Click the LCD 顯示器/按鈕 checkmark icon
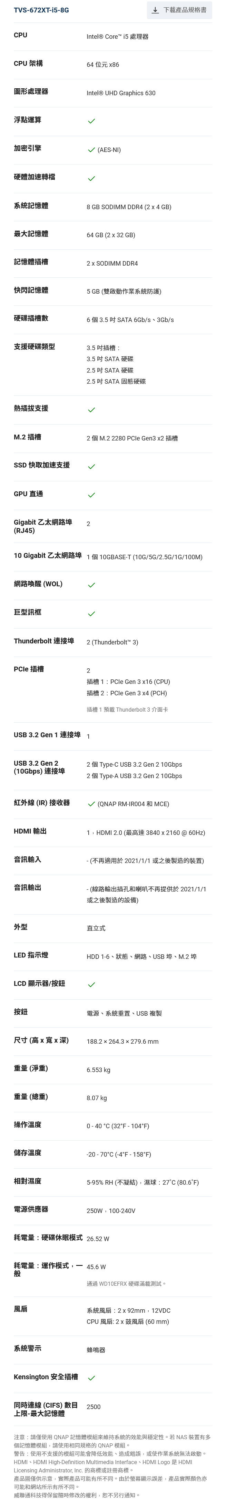This screenshot has width=226, height=1506. pos(91,984)
